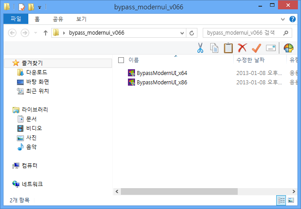Open the 파일 menu tab

tap(16, 19)
